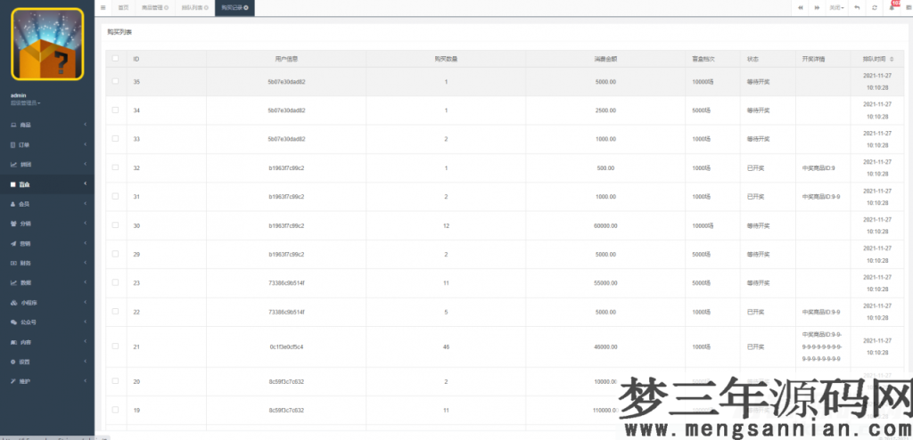Click the 用户信息 column header
The width and height of the screenshot is (913, 440).
286,59
